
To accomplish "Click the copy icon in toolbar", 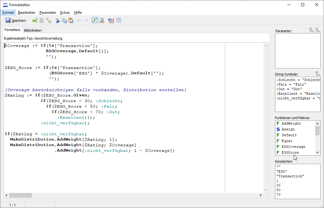I will pyautogui.click(x=64, y=21).
